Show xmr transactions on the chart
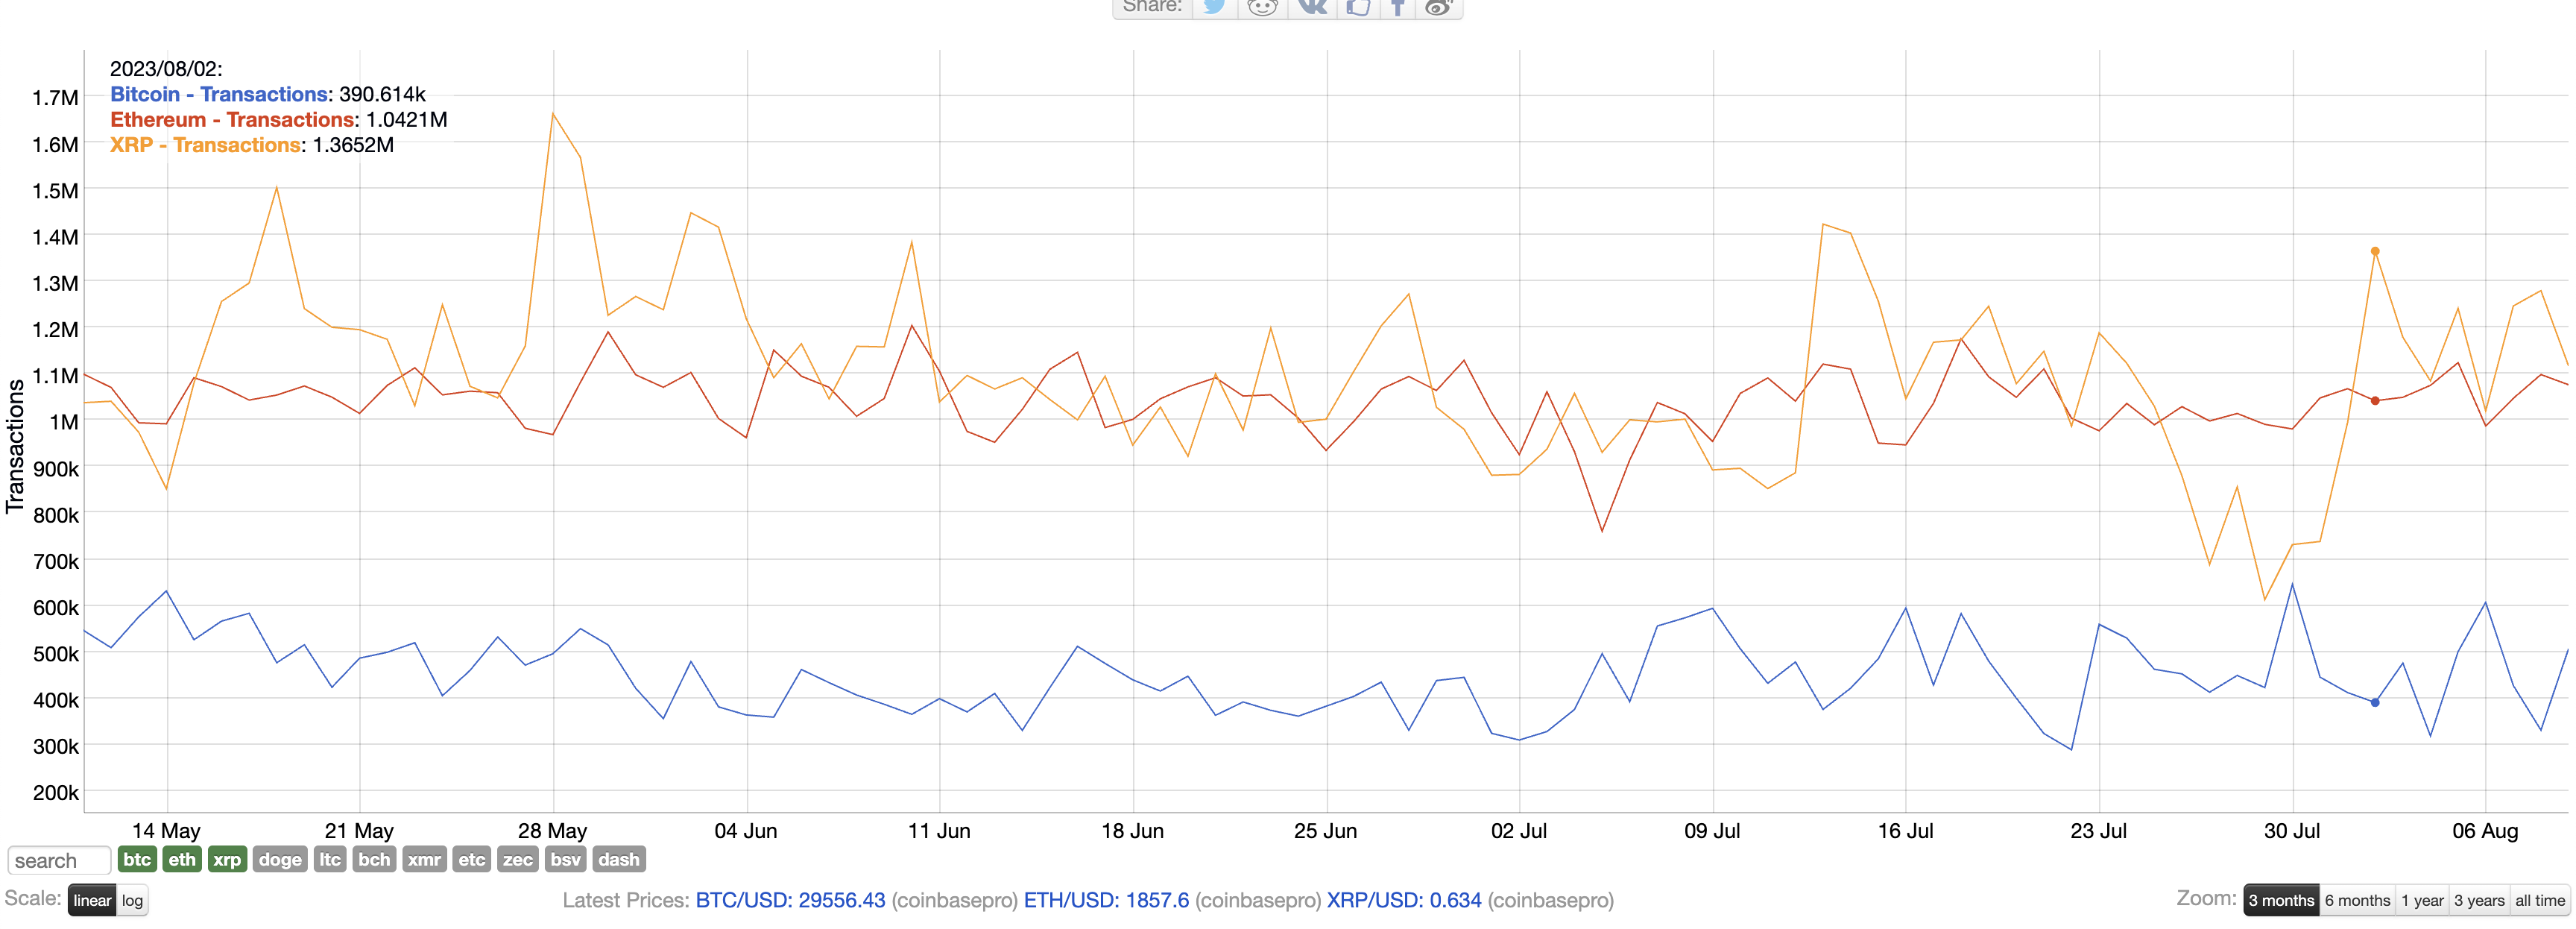Image resolution: width=2576 pixels, height=929 pixels. point(425,859)
